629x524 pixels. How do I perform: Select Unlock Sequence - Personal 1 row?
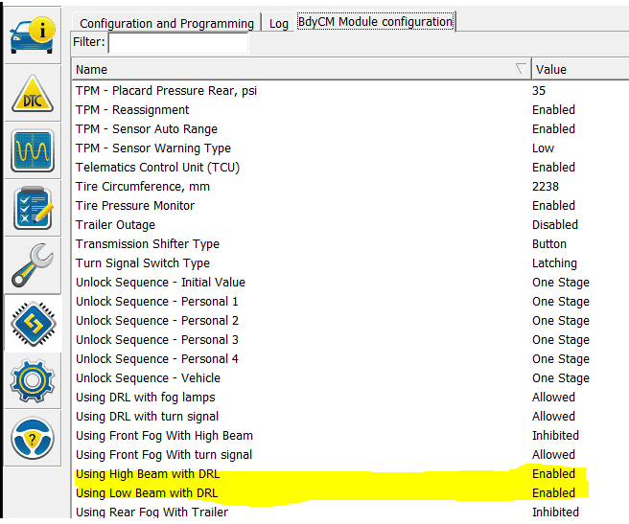(x=350, y=302)
